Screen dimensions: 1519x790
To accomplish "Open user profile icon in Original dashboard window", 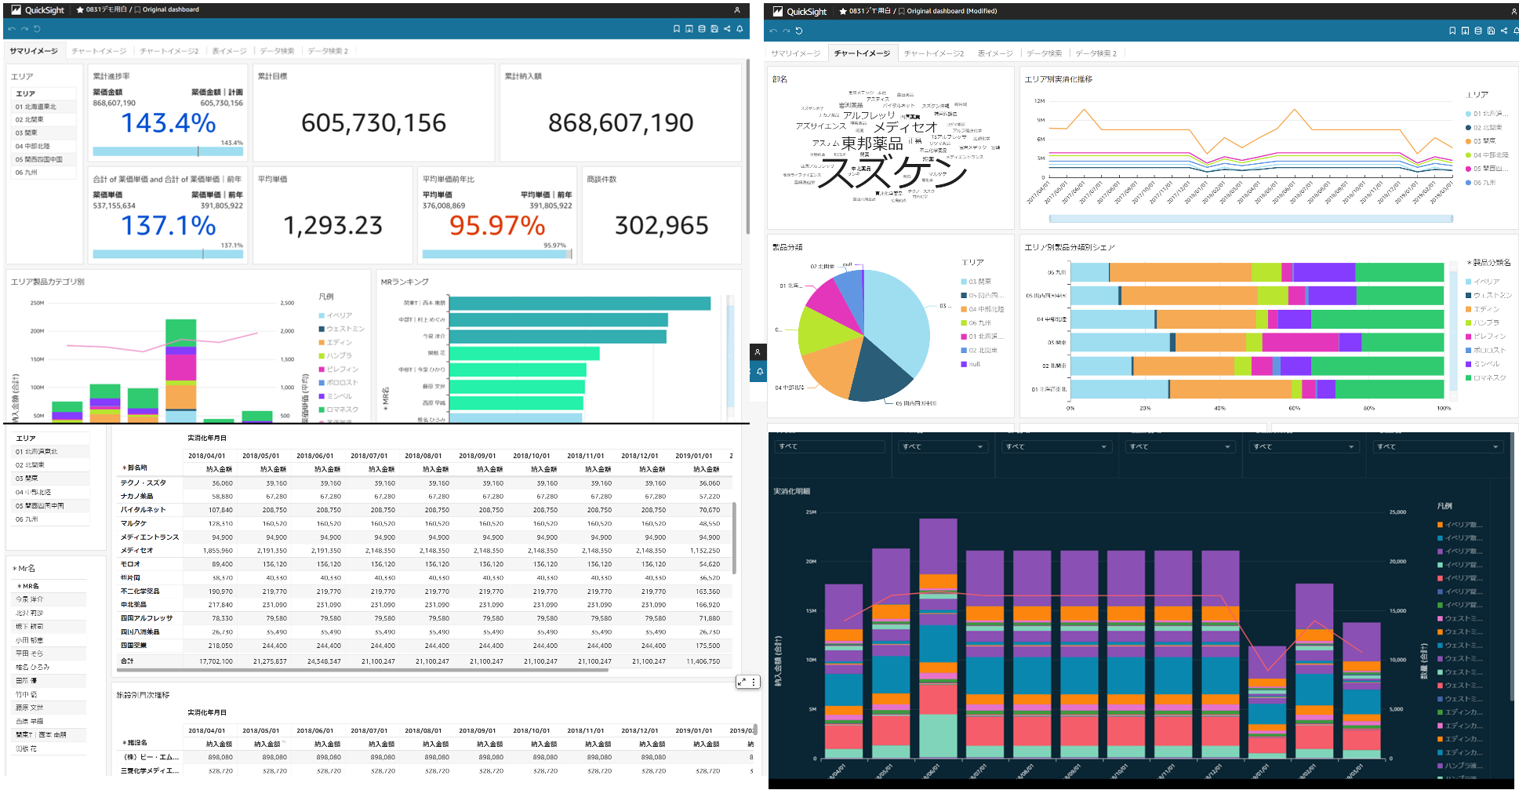I will click(737, 10).
